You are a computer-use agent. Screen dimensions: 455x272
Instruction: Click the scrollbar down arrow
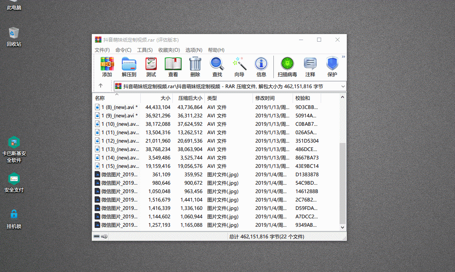tap(342, 227)
